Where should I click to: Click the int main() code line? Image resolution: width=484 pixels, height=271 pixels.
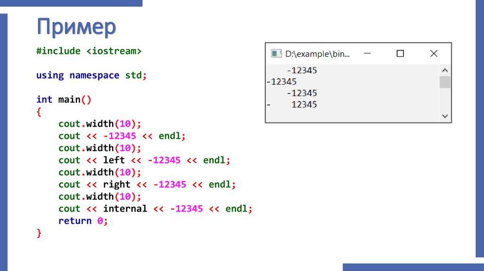pos(64,100)
